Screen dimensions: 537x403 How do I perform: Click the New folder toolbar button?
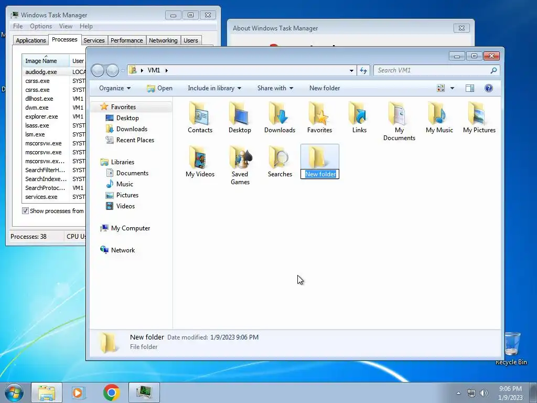click(325, 88)
